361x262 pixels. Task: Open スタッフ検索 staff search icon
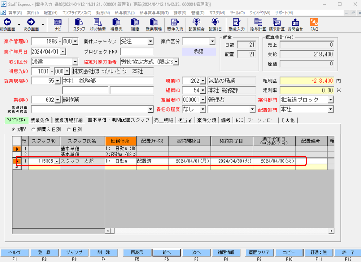point(97,24)
